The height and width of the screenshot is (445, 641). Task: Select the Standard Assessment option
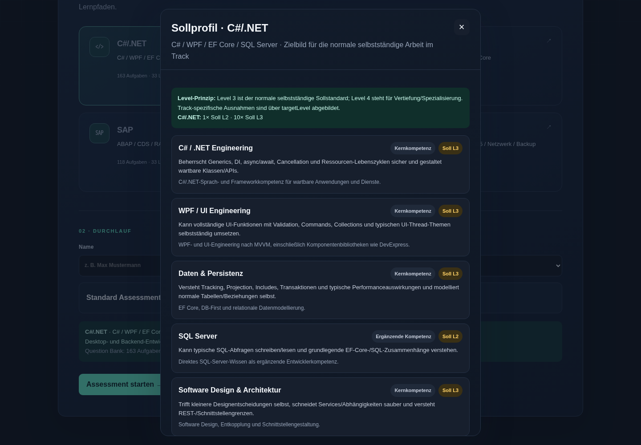120,298
